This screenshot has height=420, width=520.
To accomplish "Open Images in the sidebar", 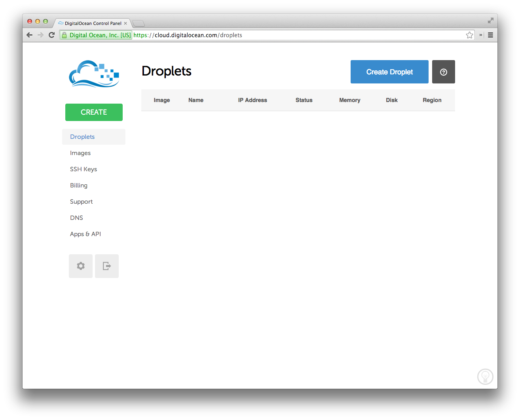I will click(x=80, y=153).
